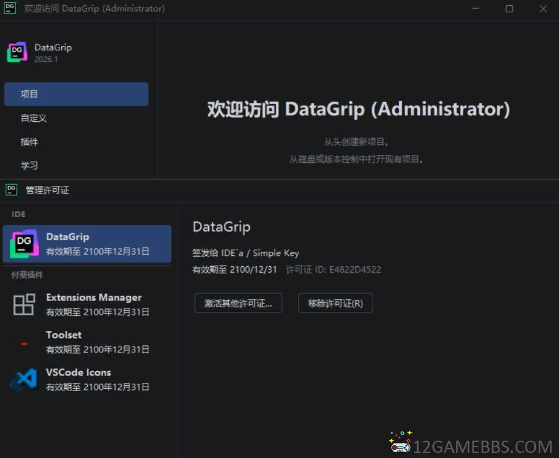Click the license ID E4822D4522 text
This screenshot has width=559, height=458.
pyautogui.click(x=333, y=270)
